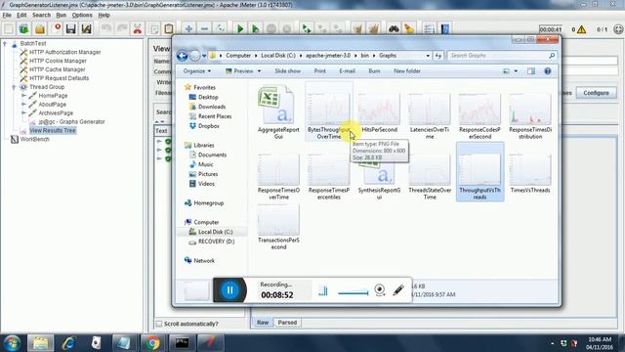Click the JMeter Clear broom icon
625x352 pixels.
(409, 28)
